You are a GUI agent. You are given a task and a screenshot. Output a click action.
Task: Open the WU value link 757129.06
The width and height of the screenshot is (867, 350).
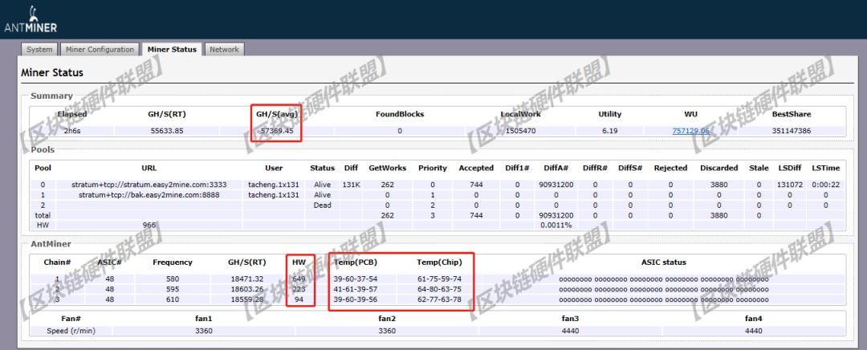click(x=690, y=131)
